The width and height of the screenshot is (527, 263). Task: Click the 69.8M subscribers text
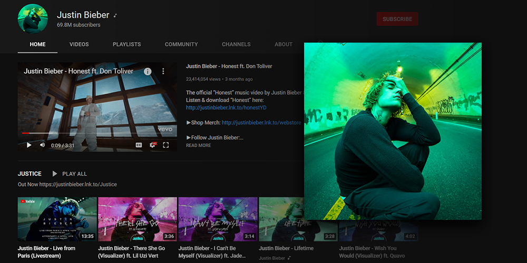pos(79,25)
